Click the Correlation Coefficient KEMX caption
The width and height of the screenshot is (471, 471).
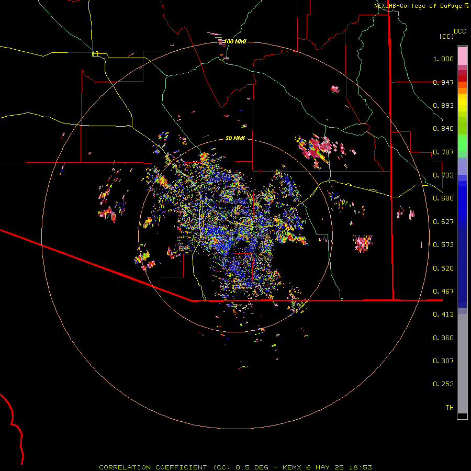[x=235, y=467]
